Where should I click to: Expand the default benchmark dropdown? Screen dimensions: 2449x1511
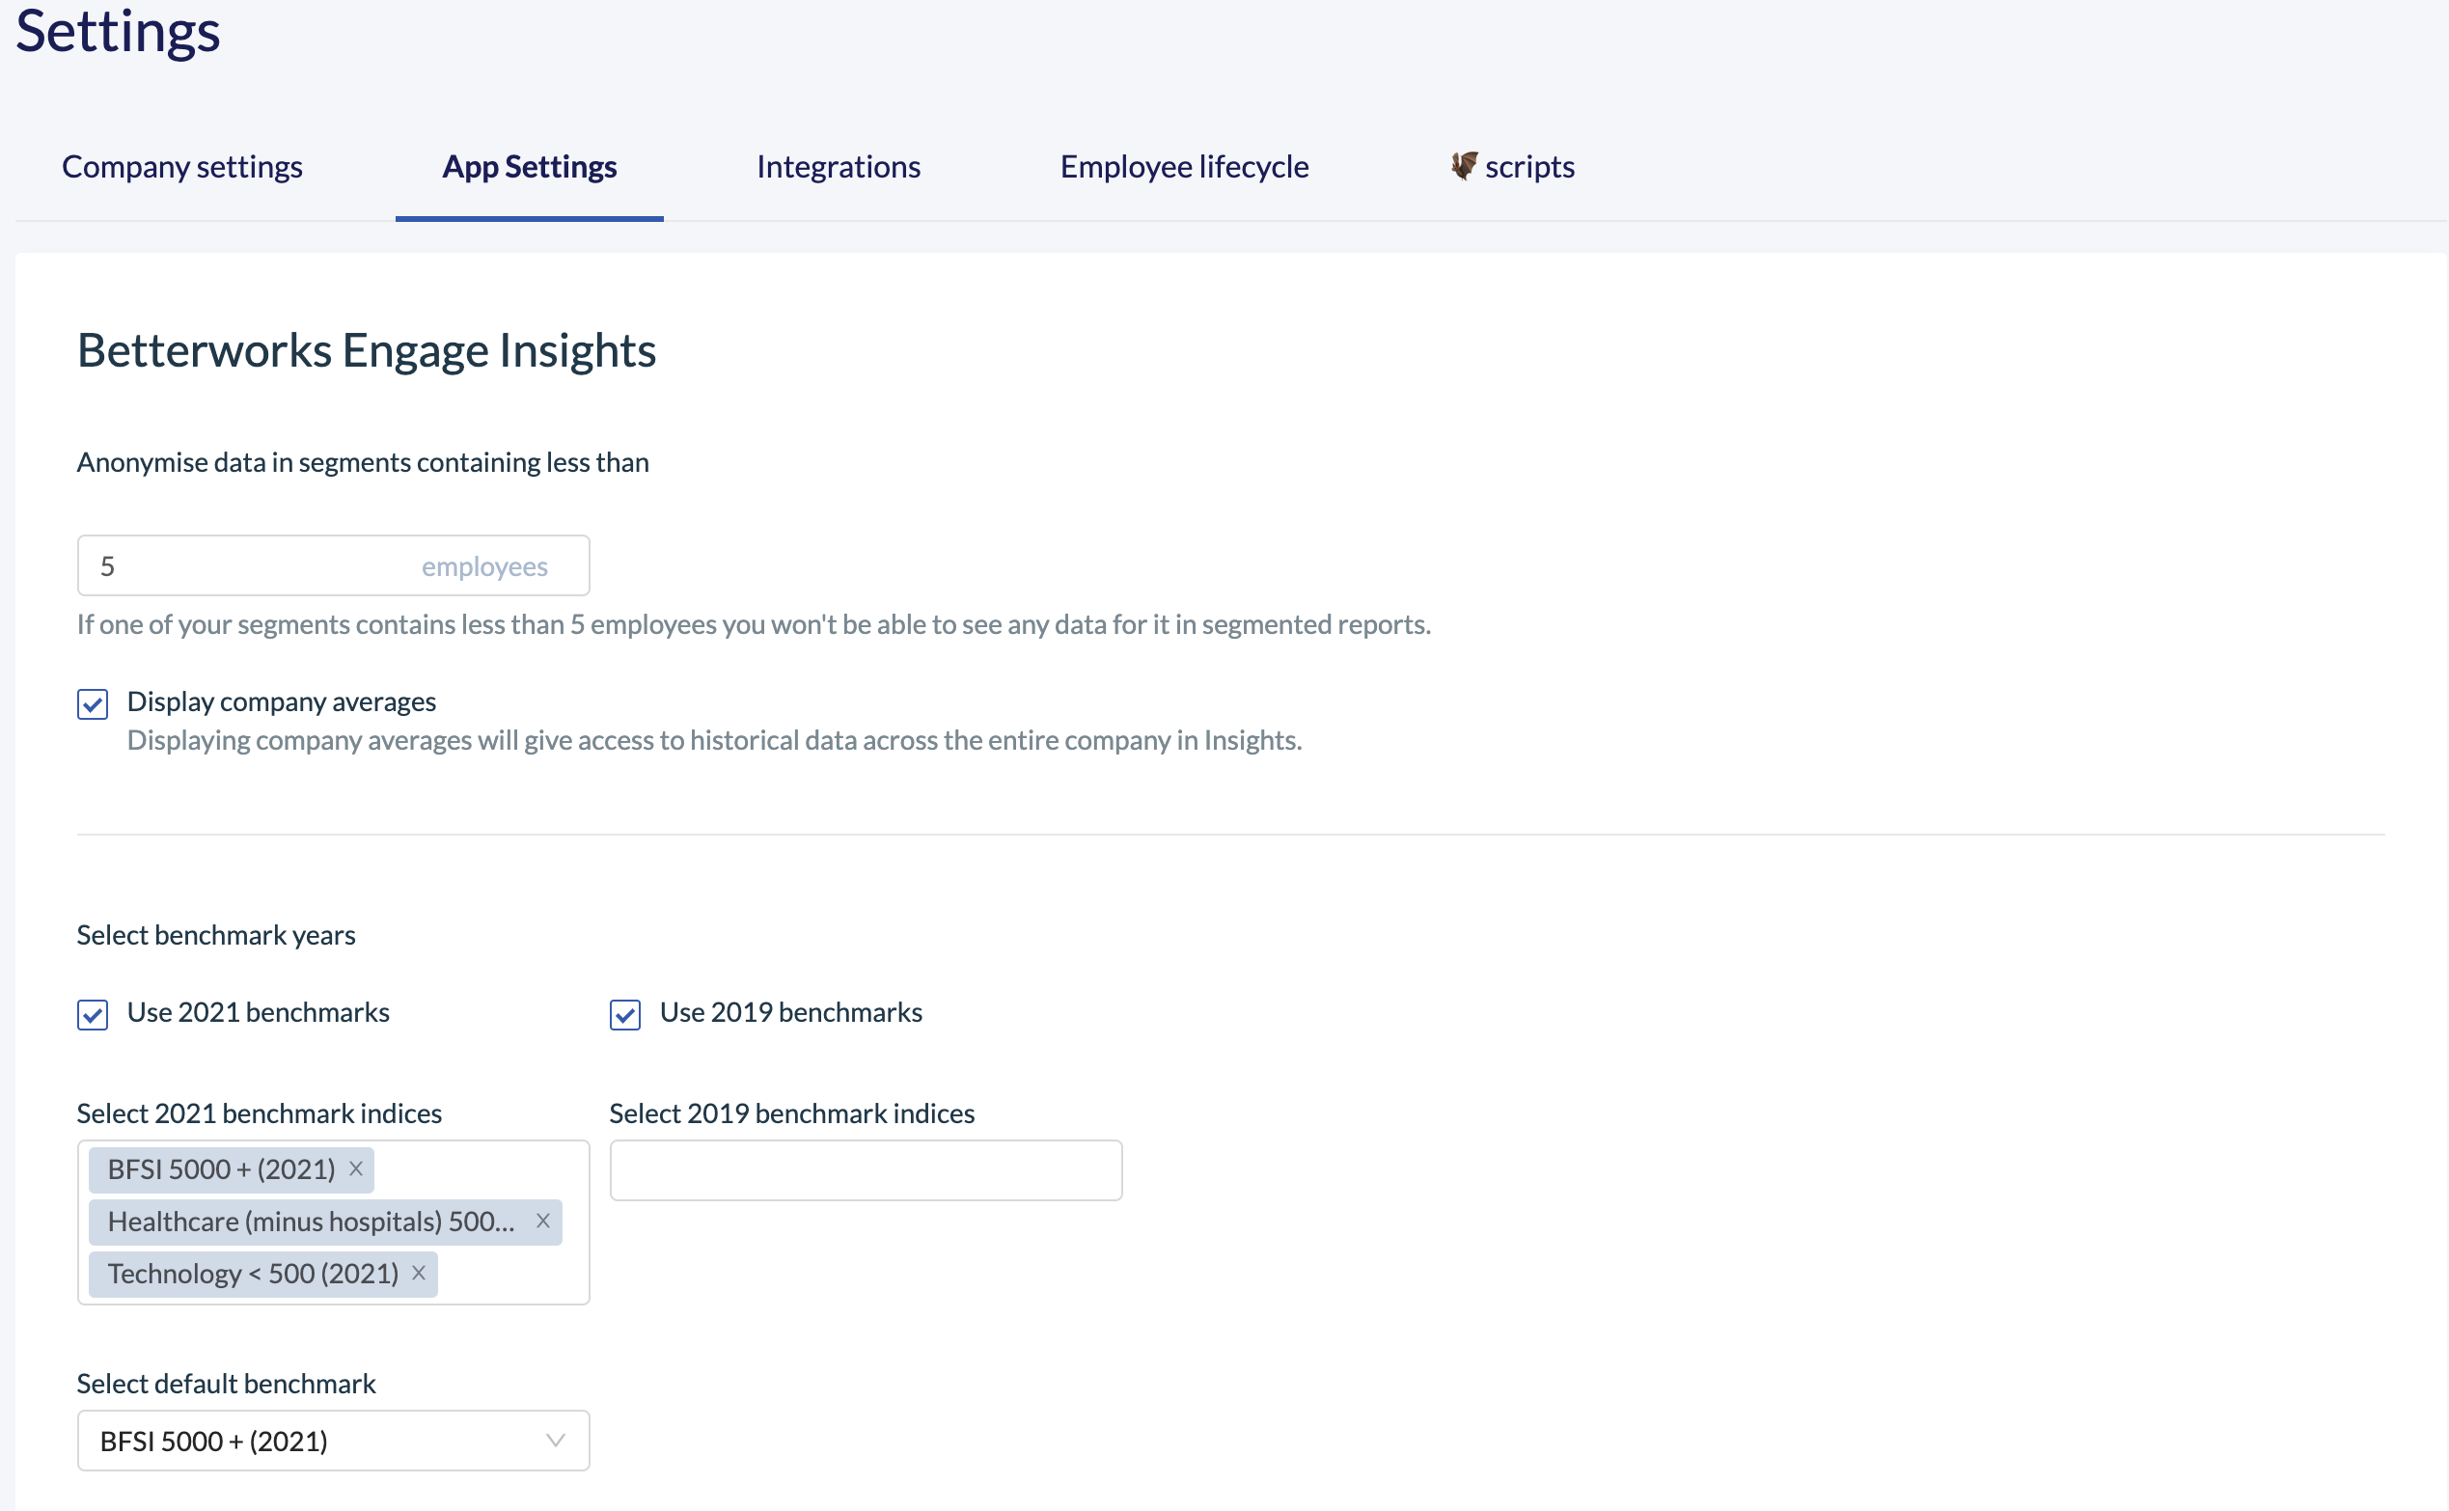click(x=333, y=1440)
